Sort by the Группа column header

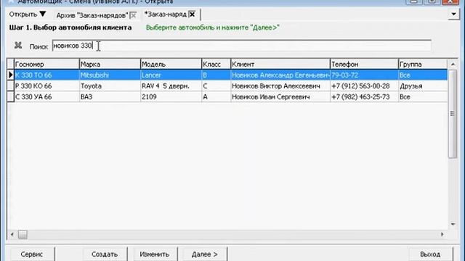[423, 65]
